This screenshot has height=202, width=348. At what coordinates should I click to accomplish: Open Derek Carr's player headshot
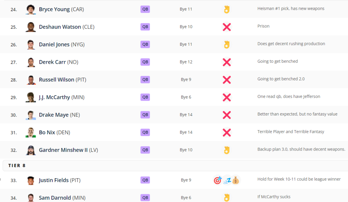coord(31,62)
